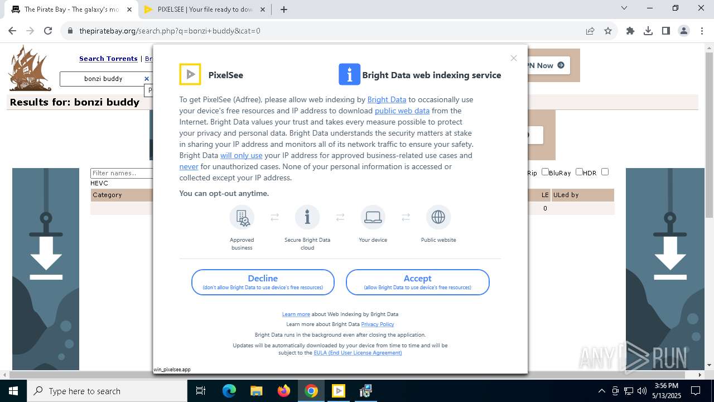
Task: Close the PIXELSEE tab
Action: (x=263, y=9)
